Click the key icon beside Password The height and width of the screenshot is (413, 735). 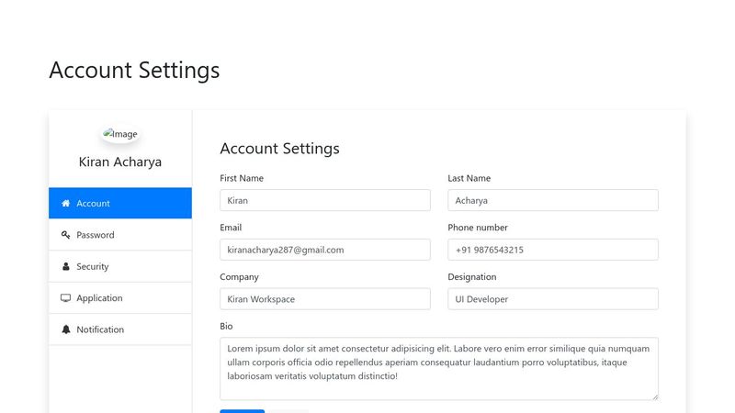tap(65, 235)
